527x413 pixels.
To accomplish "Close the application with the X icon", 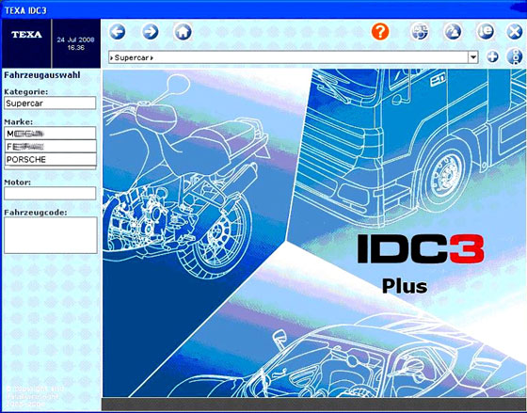I will click(x=514, y=32).
